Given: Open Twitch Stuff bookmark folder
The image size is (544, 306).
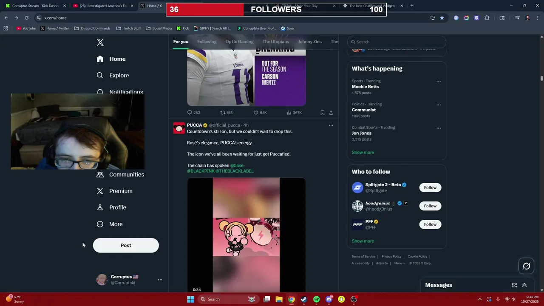Looking at the screenshot, I should click(128, 28).
